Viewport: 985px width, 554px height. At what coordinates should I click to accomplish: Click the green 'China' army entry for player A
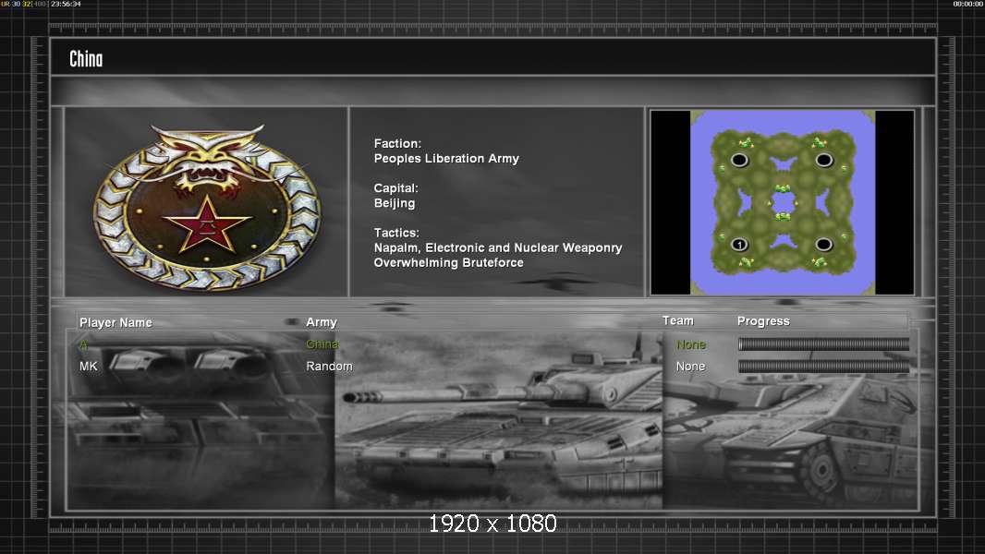[322, 344]
